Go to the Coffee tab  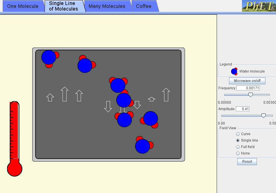[144, 6]
